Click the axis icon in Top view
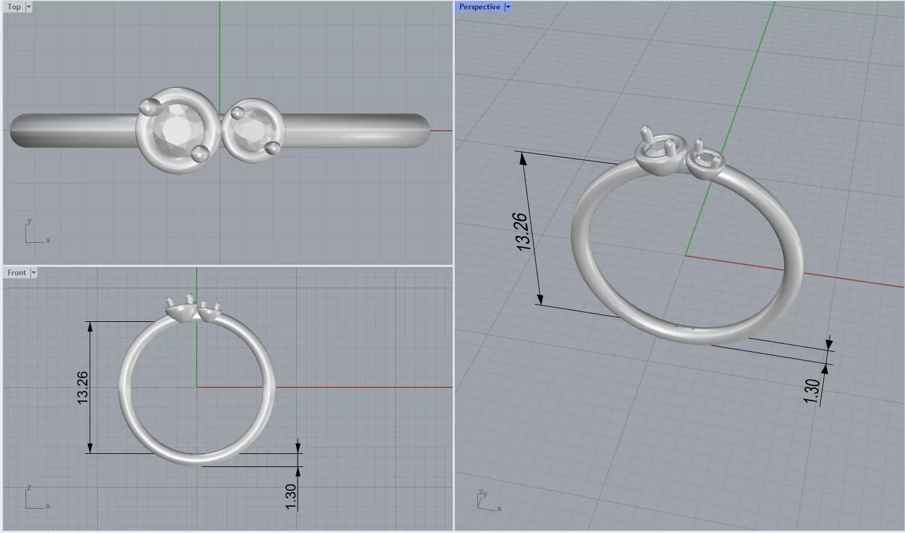 36,232
